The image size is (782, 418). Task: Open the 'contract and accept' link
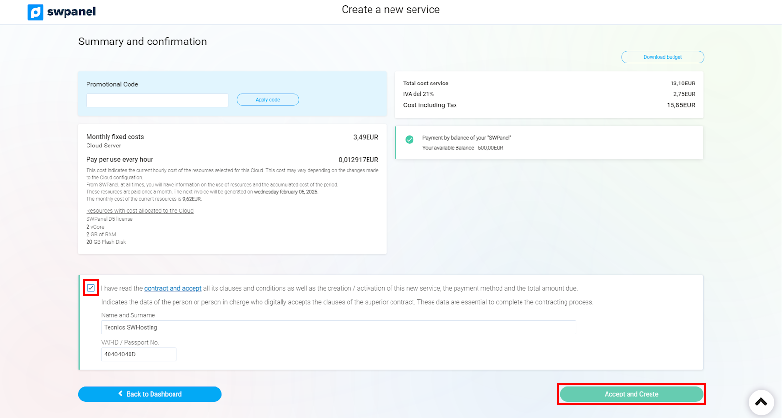point(173,289)
